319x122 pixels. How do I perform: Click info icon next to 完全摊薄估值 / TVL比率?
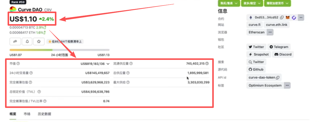[x=45, y=101]
